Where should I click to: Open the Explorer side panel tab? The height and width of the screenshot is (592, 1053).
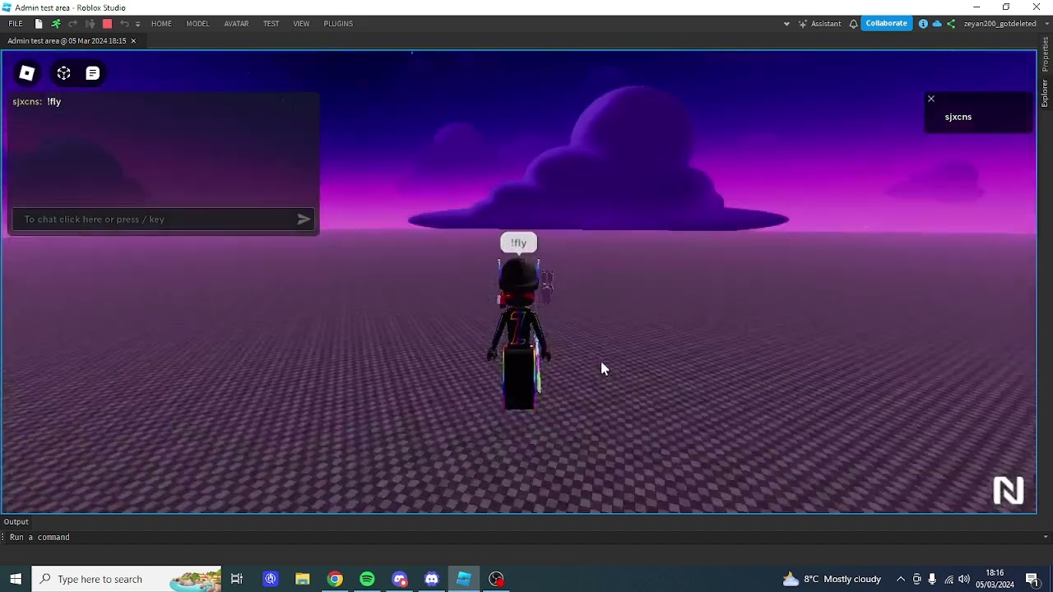coord(1045,93)
